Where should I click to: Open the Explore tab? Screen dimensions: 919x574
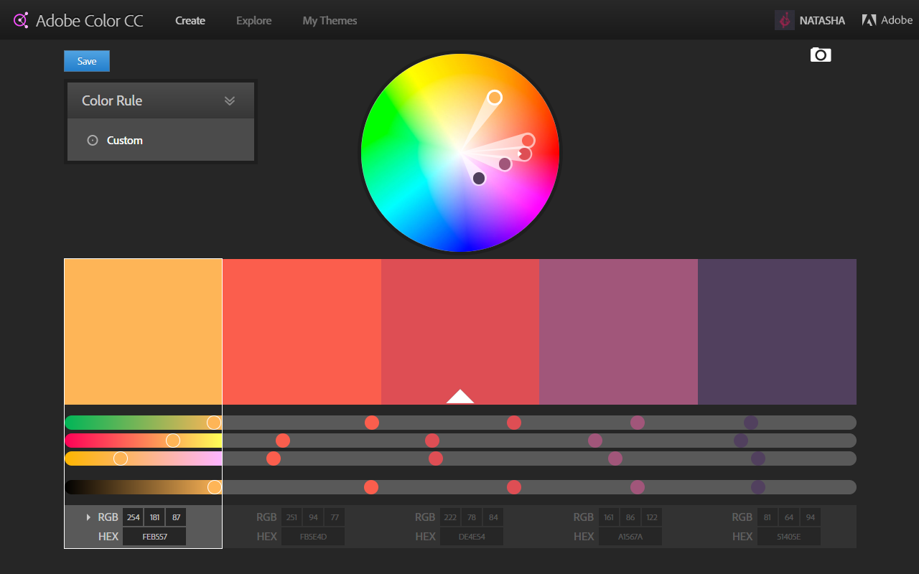click(x=254, y=21)
